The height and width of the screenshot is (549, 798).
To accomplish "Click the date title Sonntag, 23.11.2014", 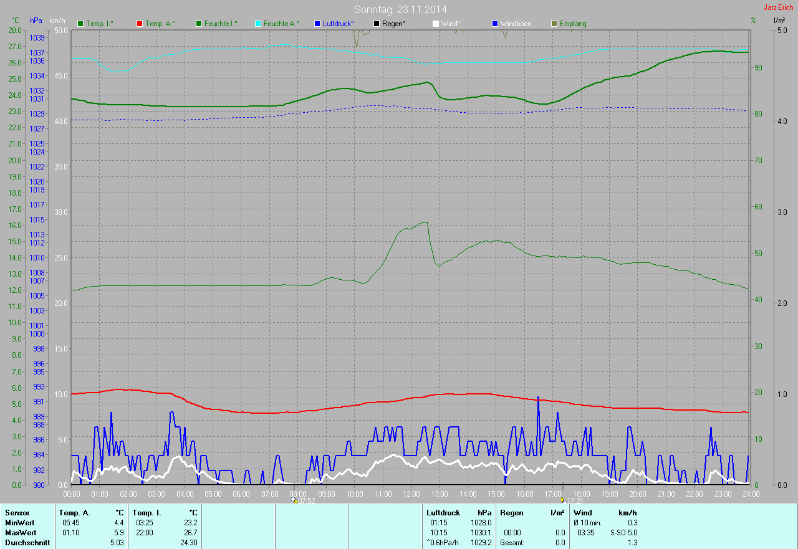I will pos(400,9).
